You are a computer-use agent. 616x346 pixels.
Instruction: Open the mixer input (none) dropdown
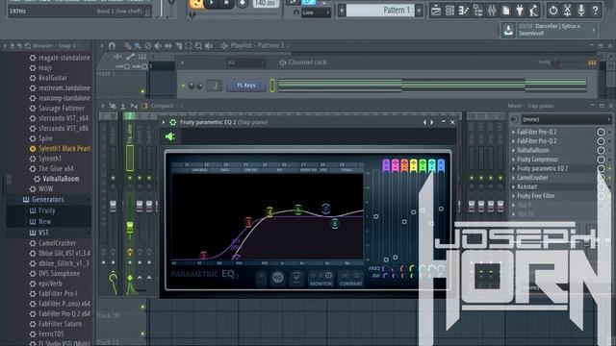(566, 119)
